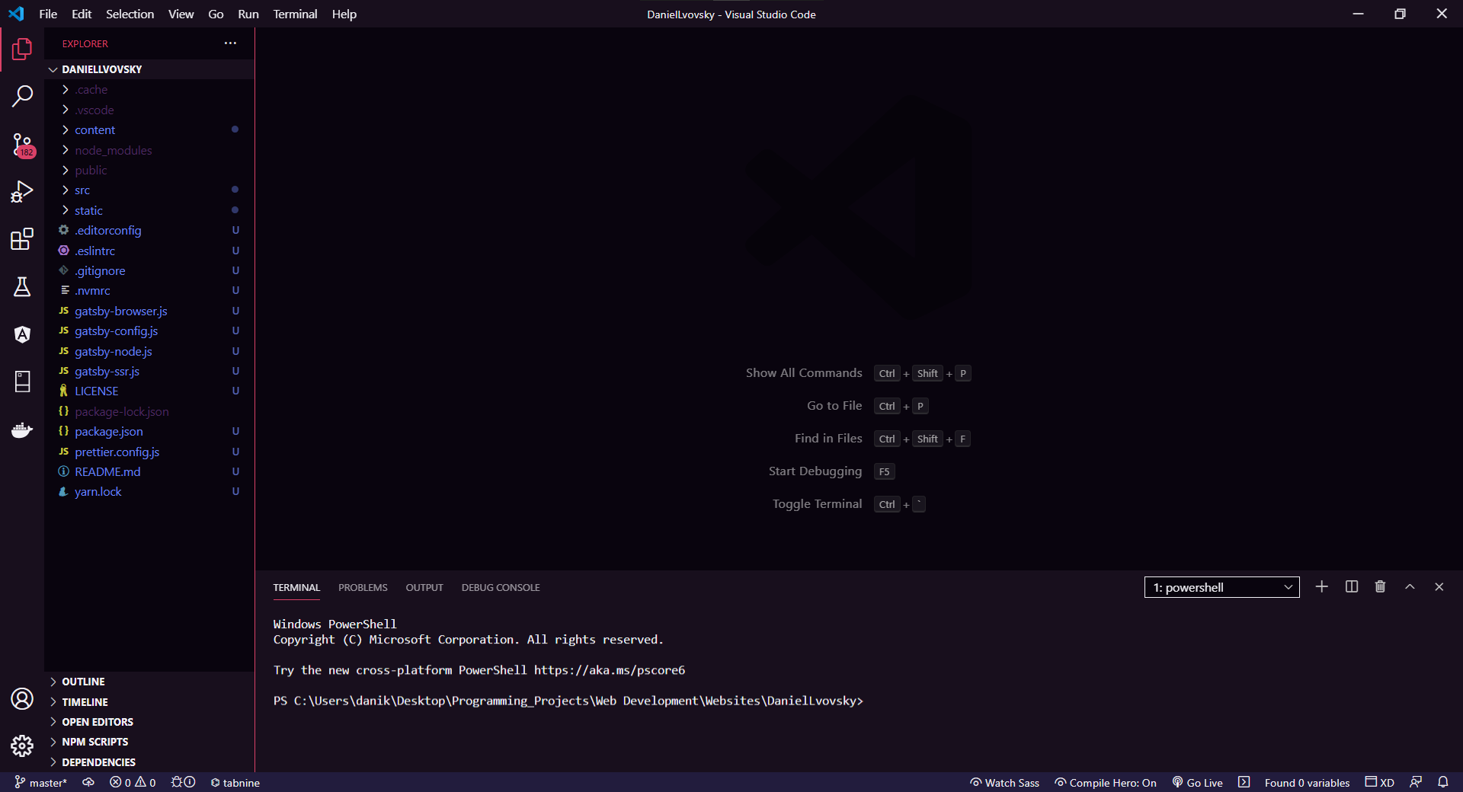The width and height of the screenshot is (1463, 792).
Task: Open gatsby-node.js file
Action: [x=149, y=351]
